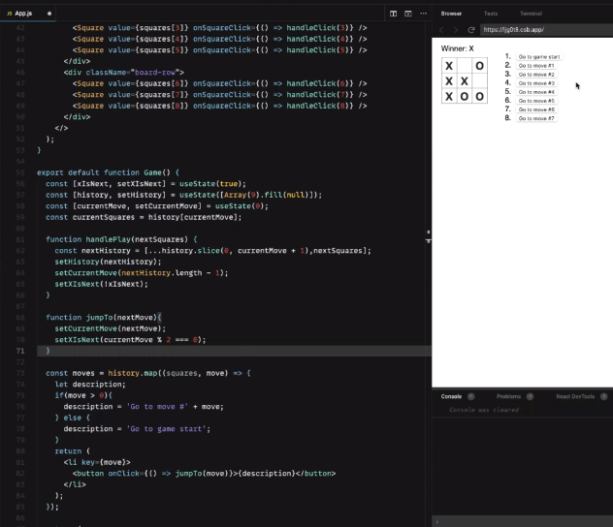The width and height of the screenshot is (613, 527).
Task: Click the Problems tab badge counter
Action: 530,396
